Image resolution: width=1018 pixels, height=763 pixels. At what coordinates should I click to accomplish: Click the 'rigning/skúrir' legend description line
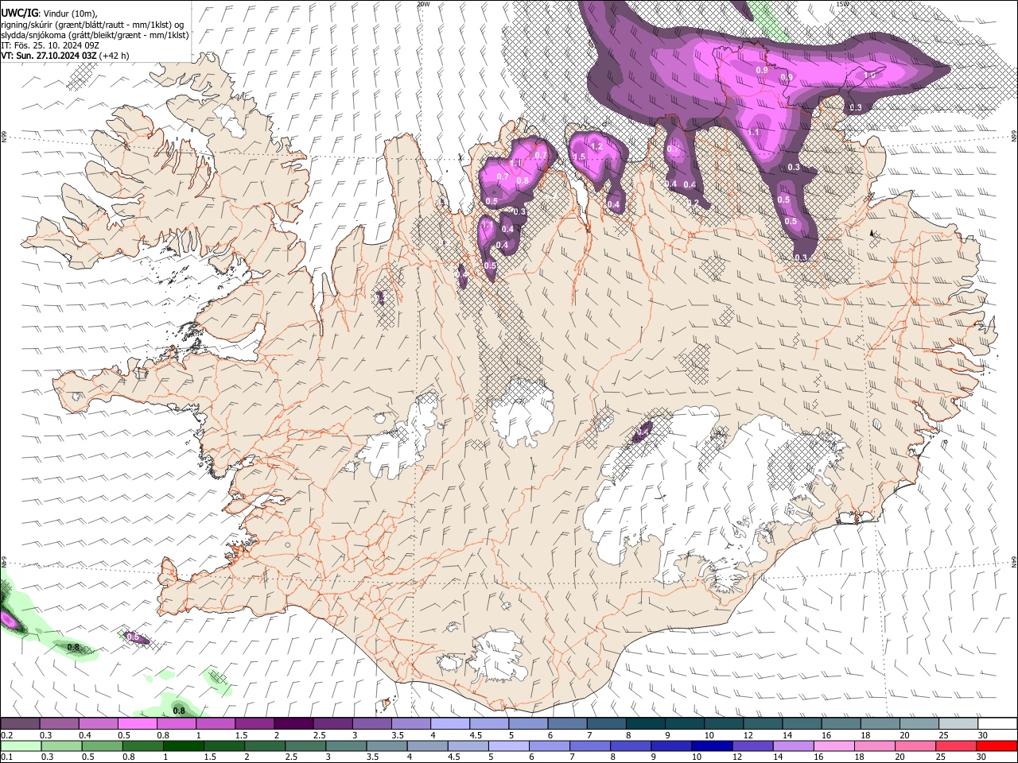pos(92,25)
